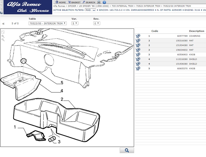
Task: Click the magnifier search button below diagram
Action: [x=127, y=150]
